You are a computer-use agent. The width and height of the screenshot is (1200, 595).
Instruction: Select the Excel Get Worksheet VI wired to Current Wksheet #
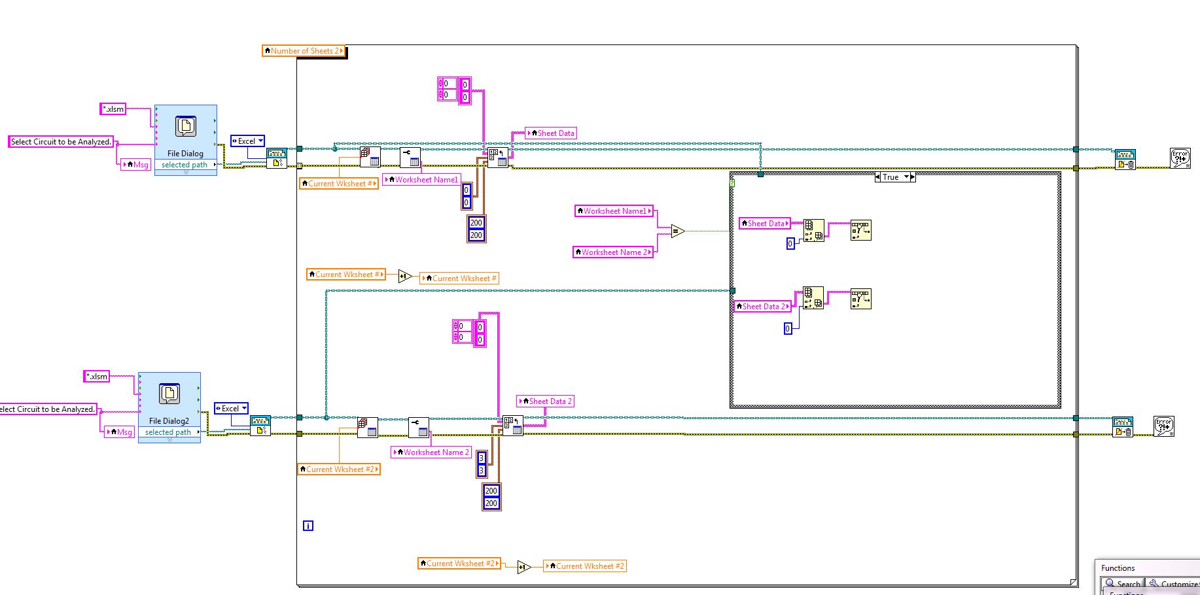click(370, 157)
